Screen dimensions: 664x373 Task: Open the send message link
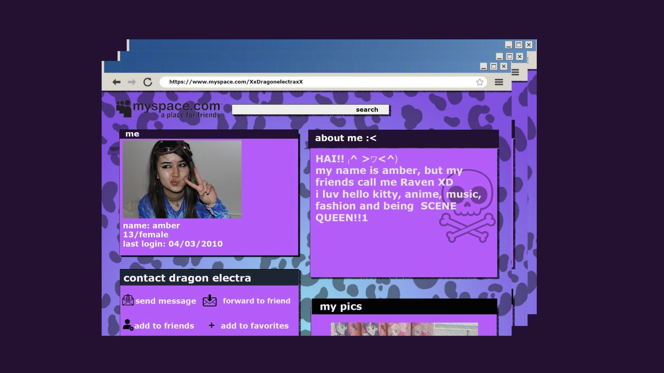coord(166,301)
